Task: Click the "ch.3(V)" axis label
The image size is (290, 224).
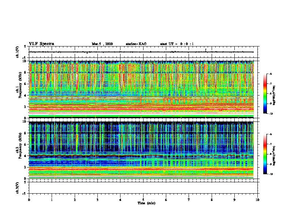Action: (x=18, y=188)
